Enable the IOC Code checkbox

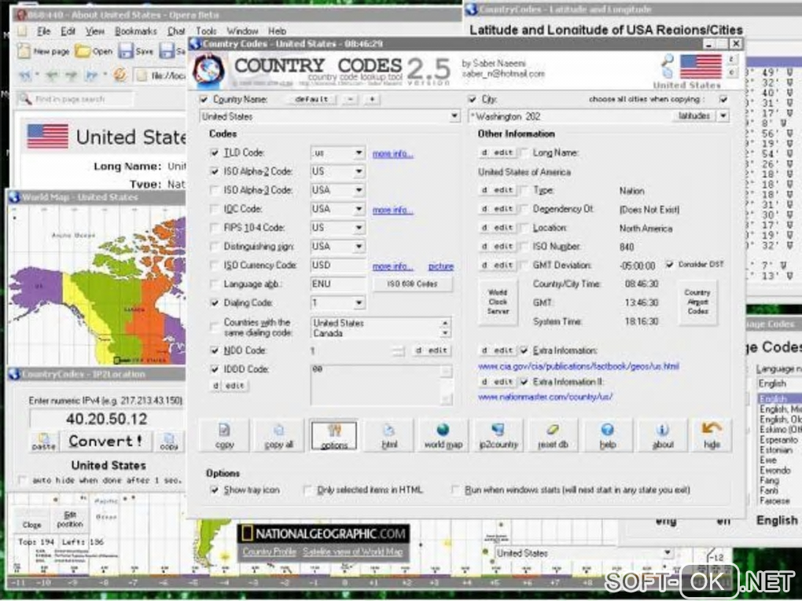[215, 209]
